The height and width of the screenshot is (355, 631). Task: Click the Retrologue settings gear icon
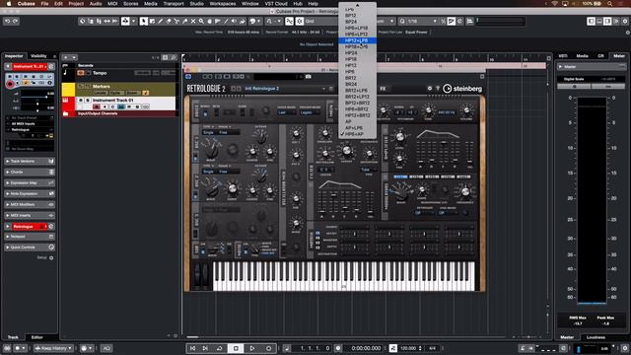tap(430, 89)
